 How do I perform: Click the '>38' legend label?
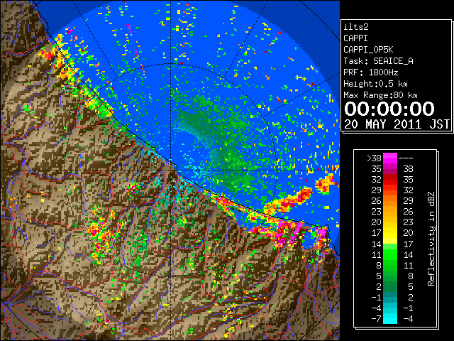click(374, 158)
